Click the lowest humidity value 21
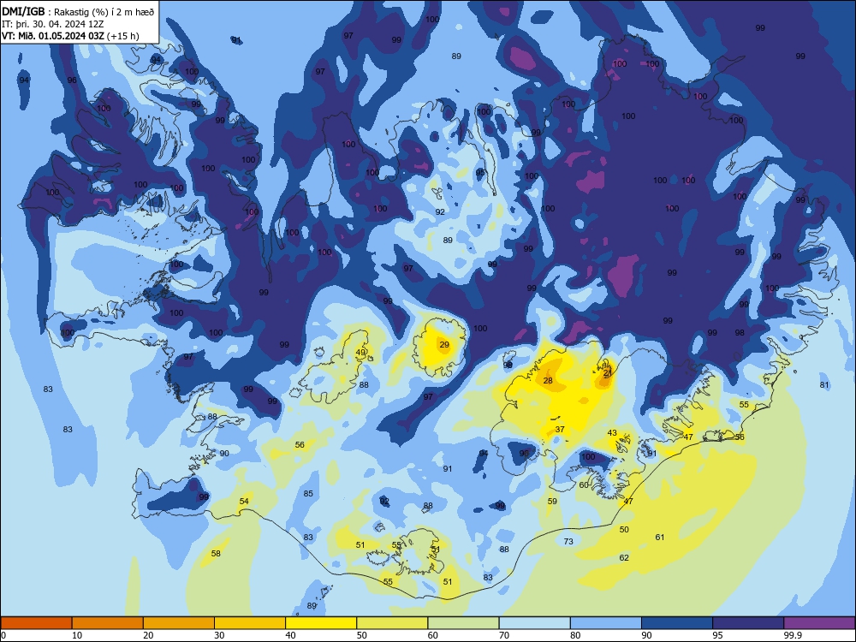 point(608,373)
